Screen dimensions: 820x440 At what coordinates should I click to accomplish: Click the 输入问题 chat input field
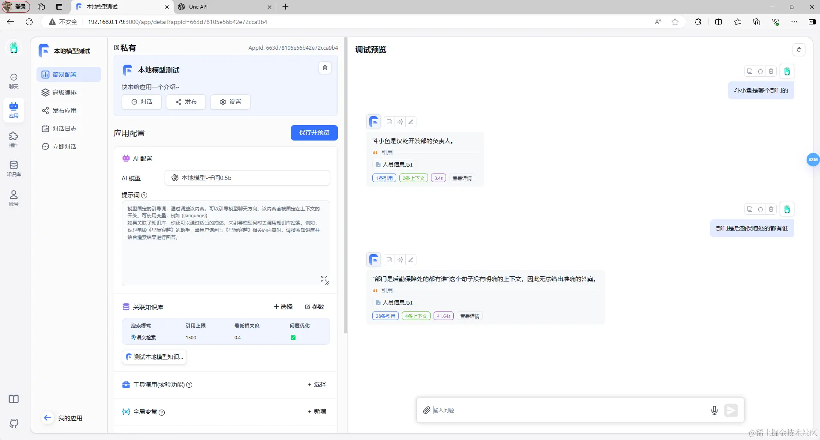tap(568, 410)
